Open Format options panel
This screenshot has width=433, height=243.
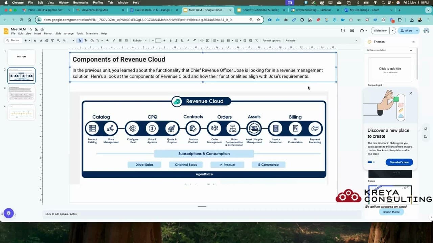(x=271, y=40)
